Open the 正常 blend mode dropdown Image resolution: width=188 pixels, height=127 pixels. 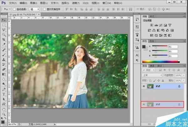(152, 75)
